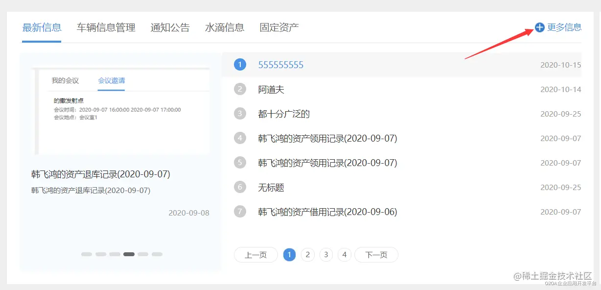Click the date in the 无标题 row
Viewport: 601px width, 290px height.
[561, 187]
